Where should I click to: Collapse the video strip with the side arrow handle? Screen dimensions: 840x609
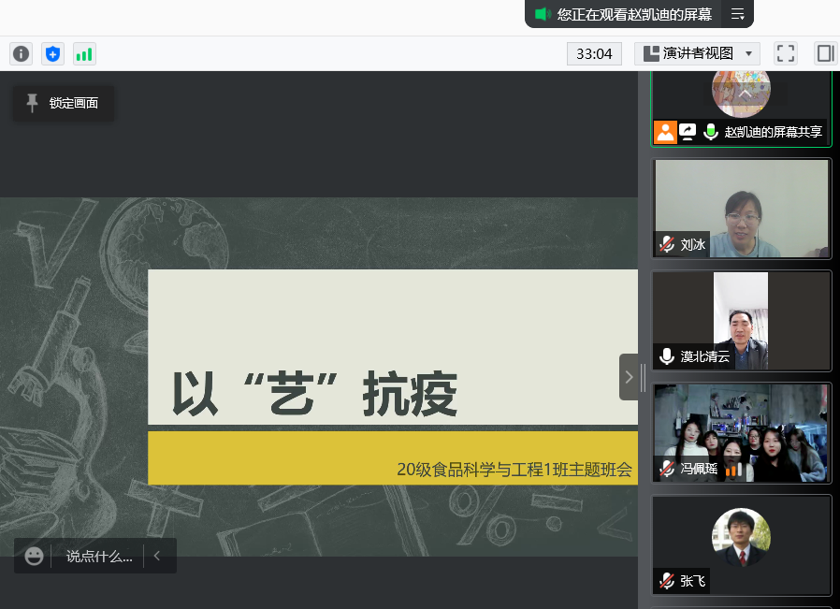(x=629, y=377)
